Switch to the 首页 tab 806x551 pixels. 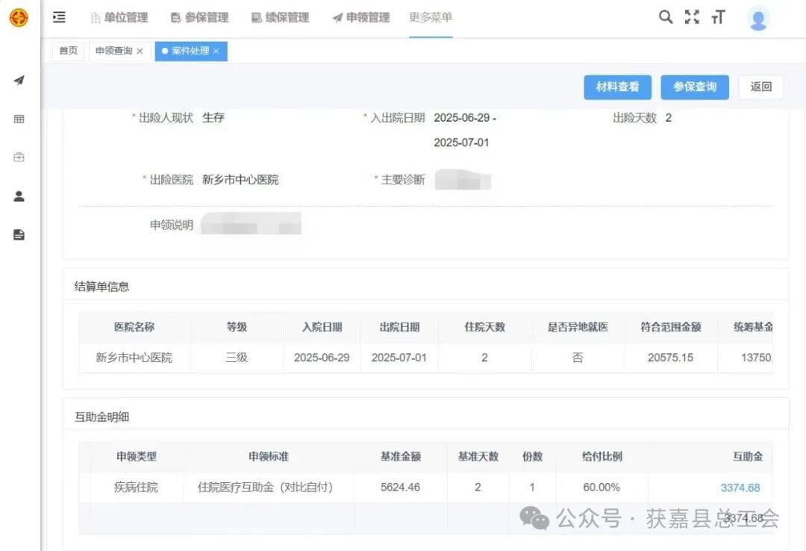pos(68,51)
